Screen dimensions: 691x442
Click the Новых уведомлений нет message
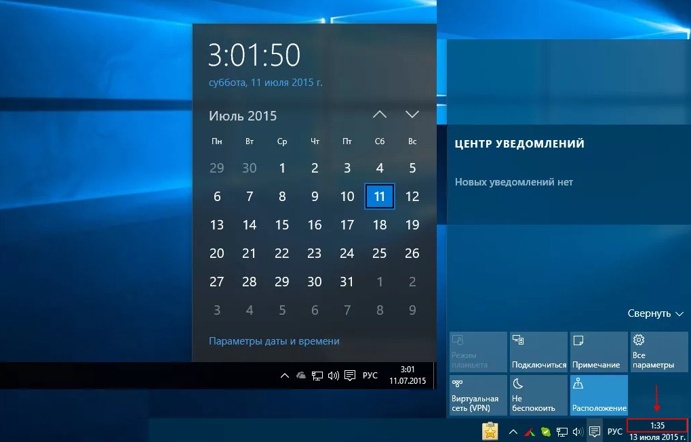coord(514,182)
